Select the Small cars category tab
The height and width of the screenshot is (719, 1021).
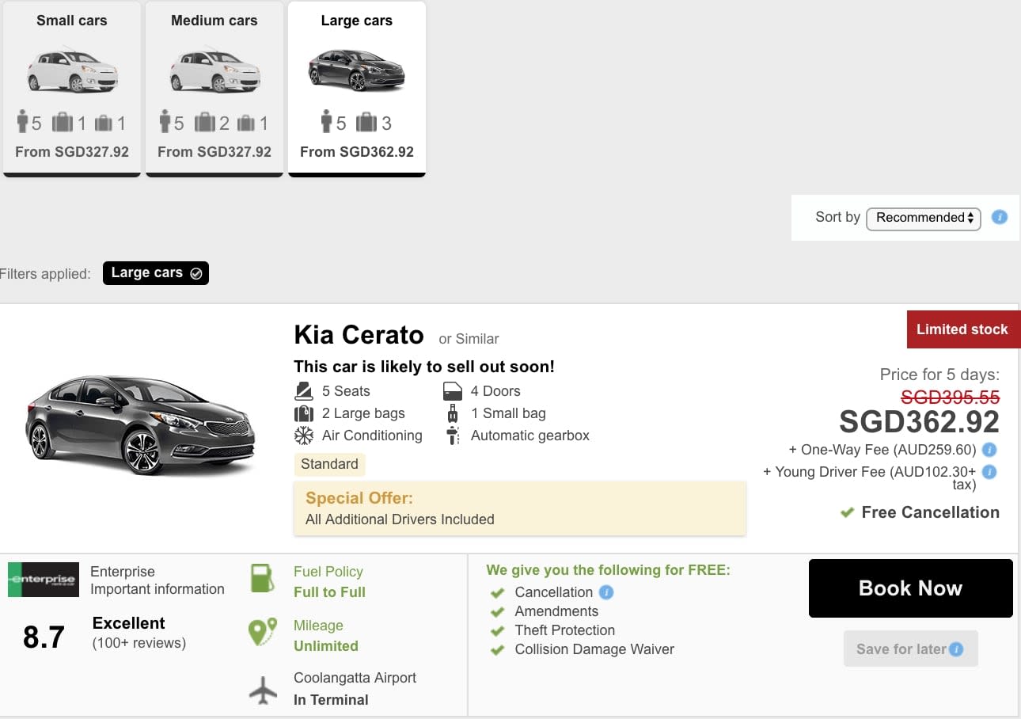72,89
